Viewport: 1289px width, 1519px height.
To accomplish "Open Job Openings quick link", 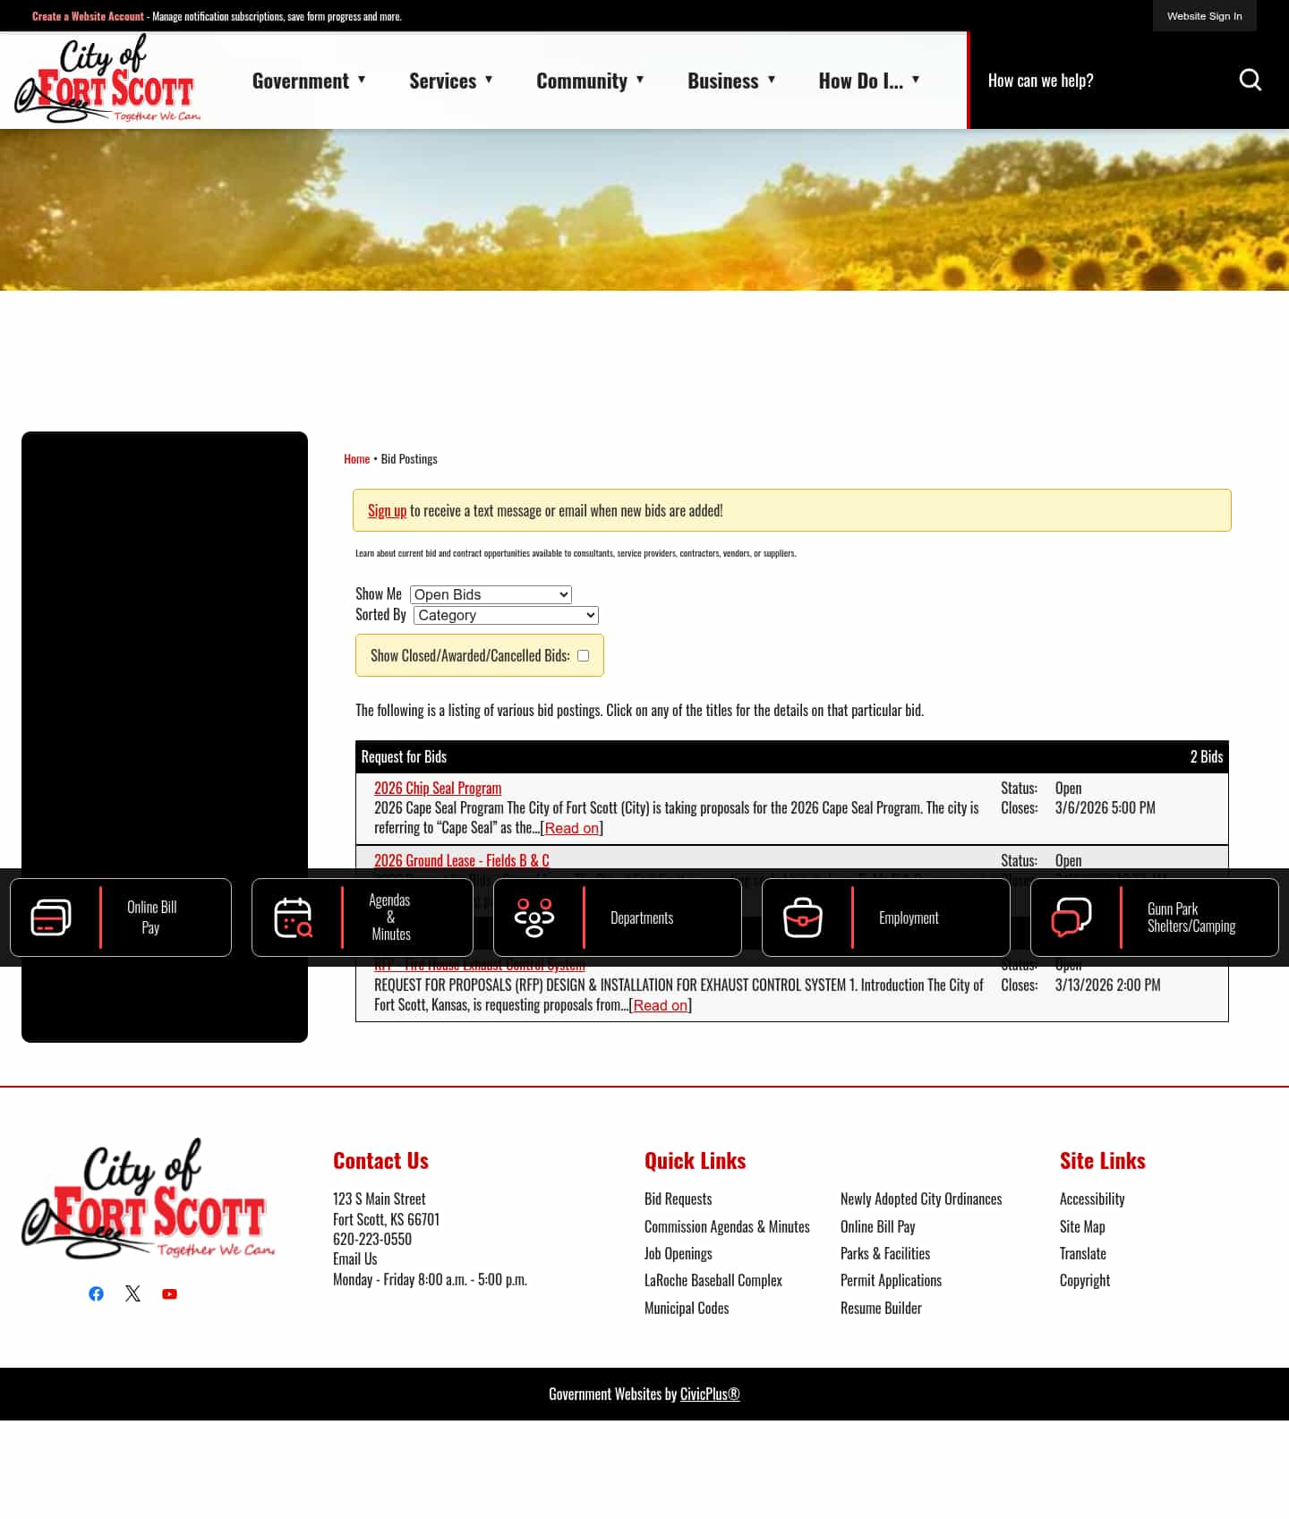I will point(678,1253).
